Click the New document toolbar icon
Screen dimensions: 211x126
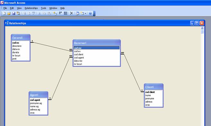pos(4,13)
